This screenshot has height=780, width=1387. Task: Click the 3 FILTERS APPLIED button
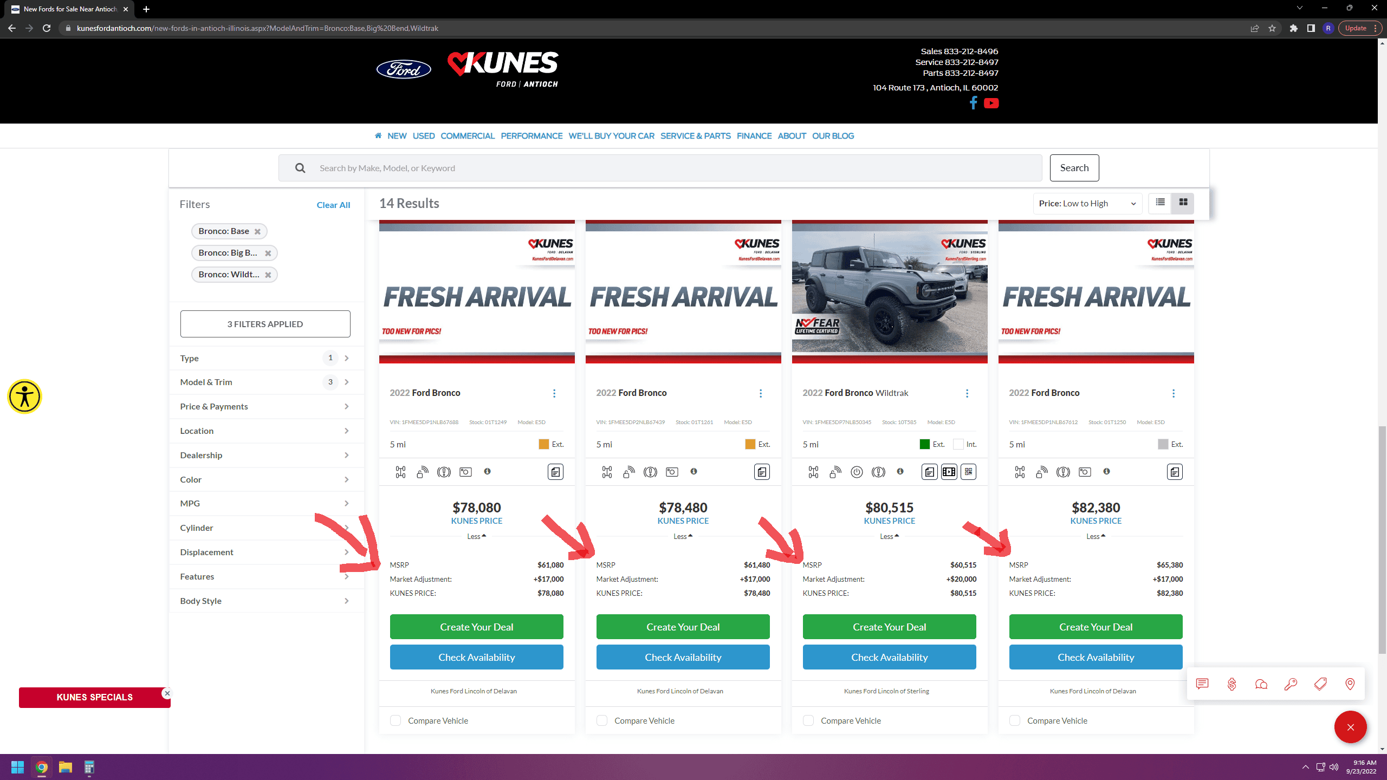(265, 324)
